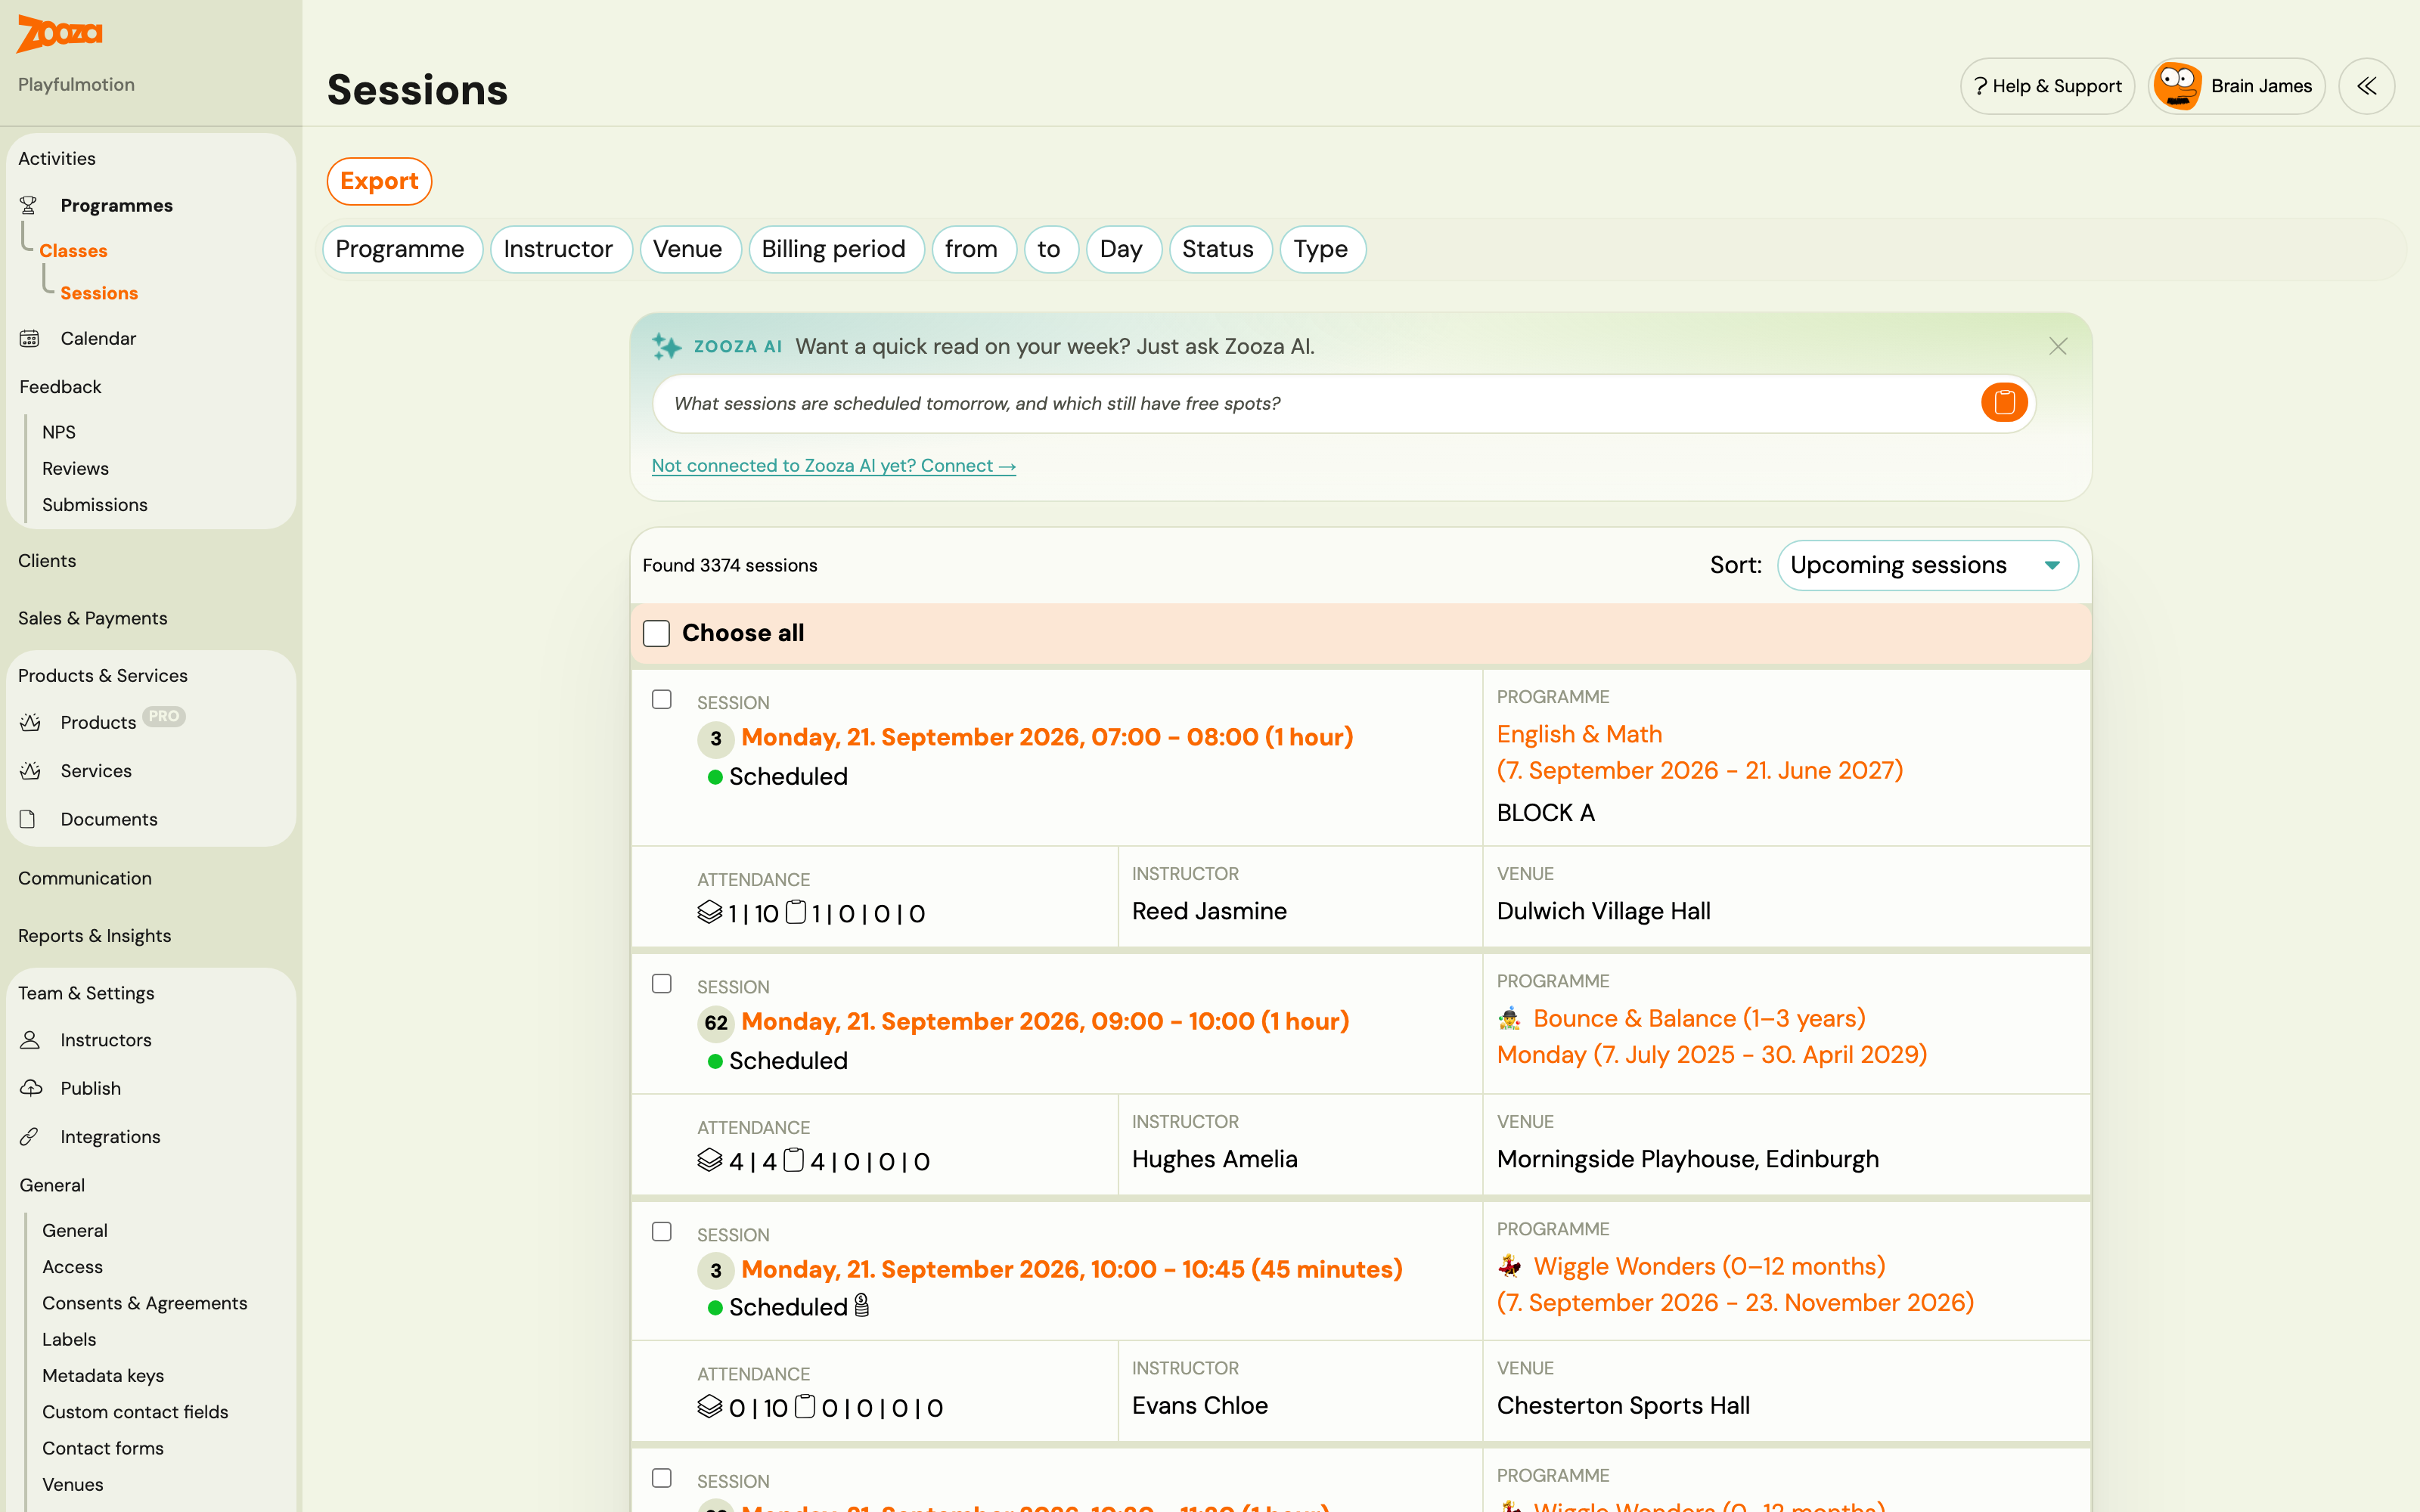Dismiss the Zooza AI banner

2057,346
